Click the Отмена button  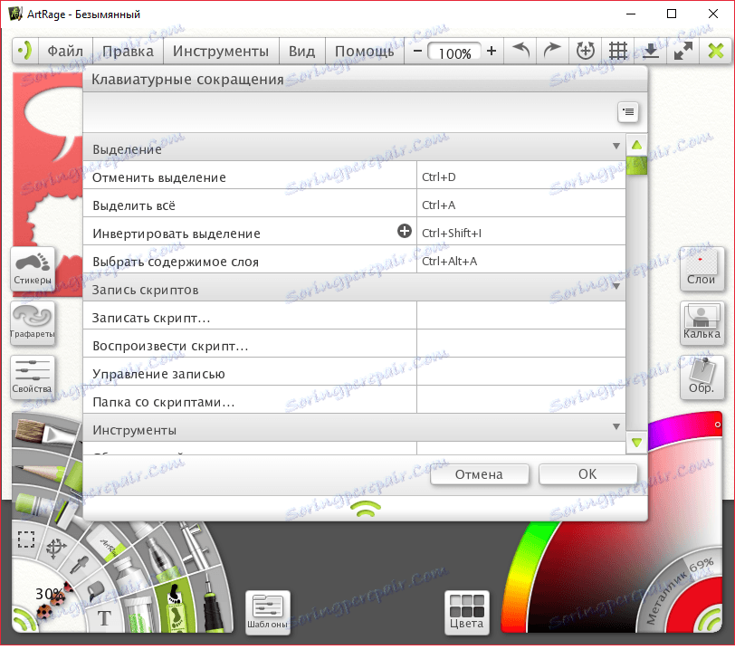point(479,474)
